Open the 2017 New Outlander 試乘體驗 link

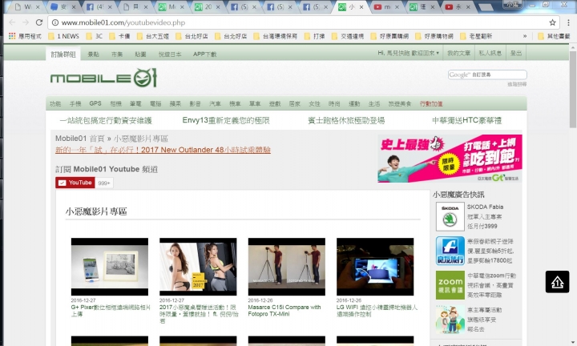(163, 150)
